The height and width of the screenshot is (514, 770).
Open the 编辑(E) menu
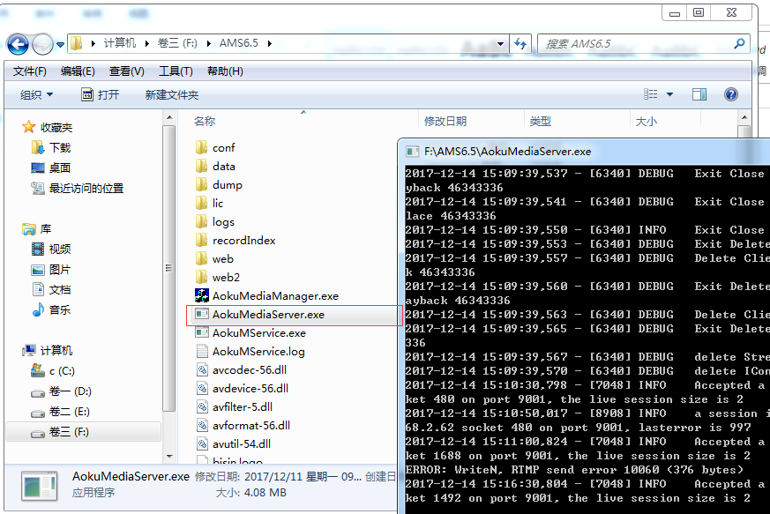coord(78,71)
